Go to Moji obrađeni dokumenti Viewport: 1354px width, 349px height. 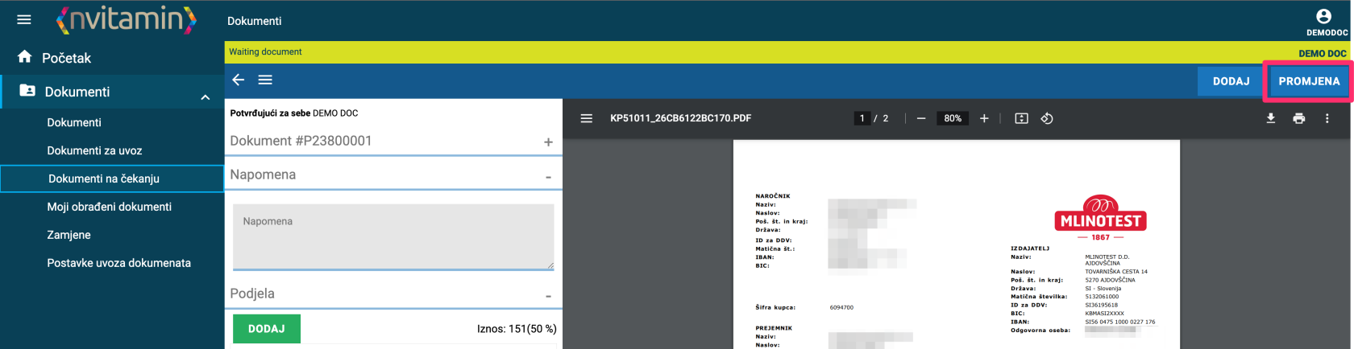click(x=109, y=207)
